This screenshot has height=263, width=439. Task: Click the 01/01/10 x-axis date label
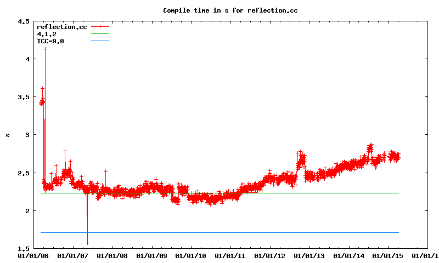click(x=191, y=255)
